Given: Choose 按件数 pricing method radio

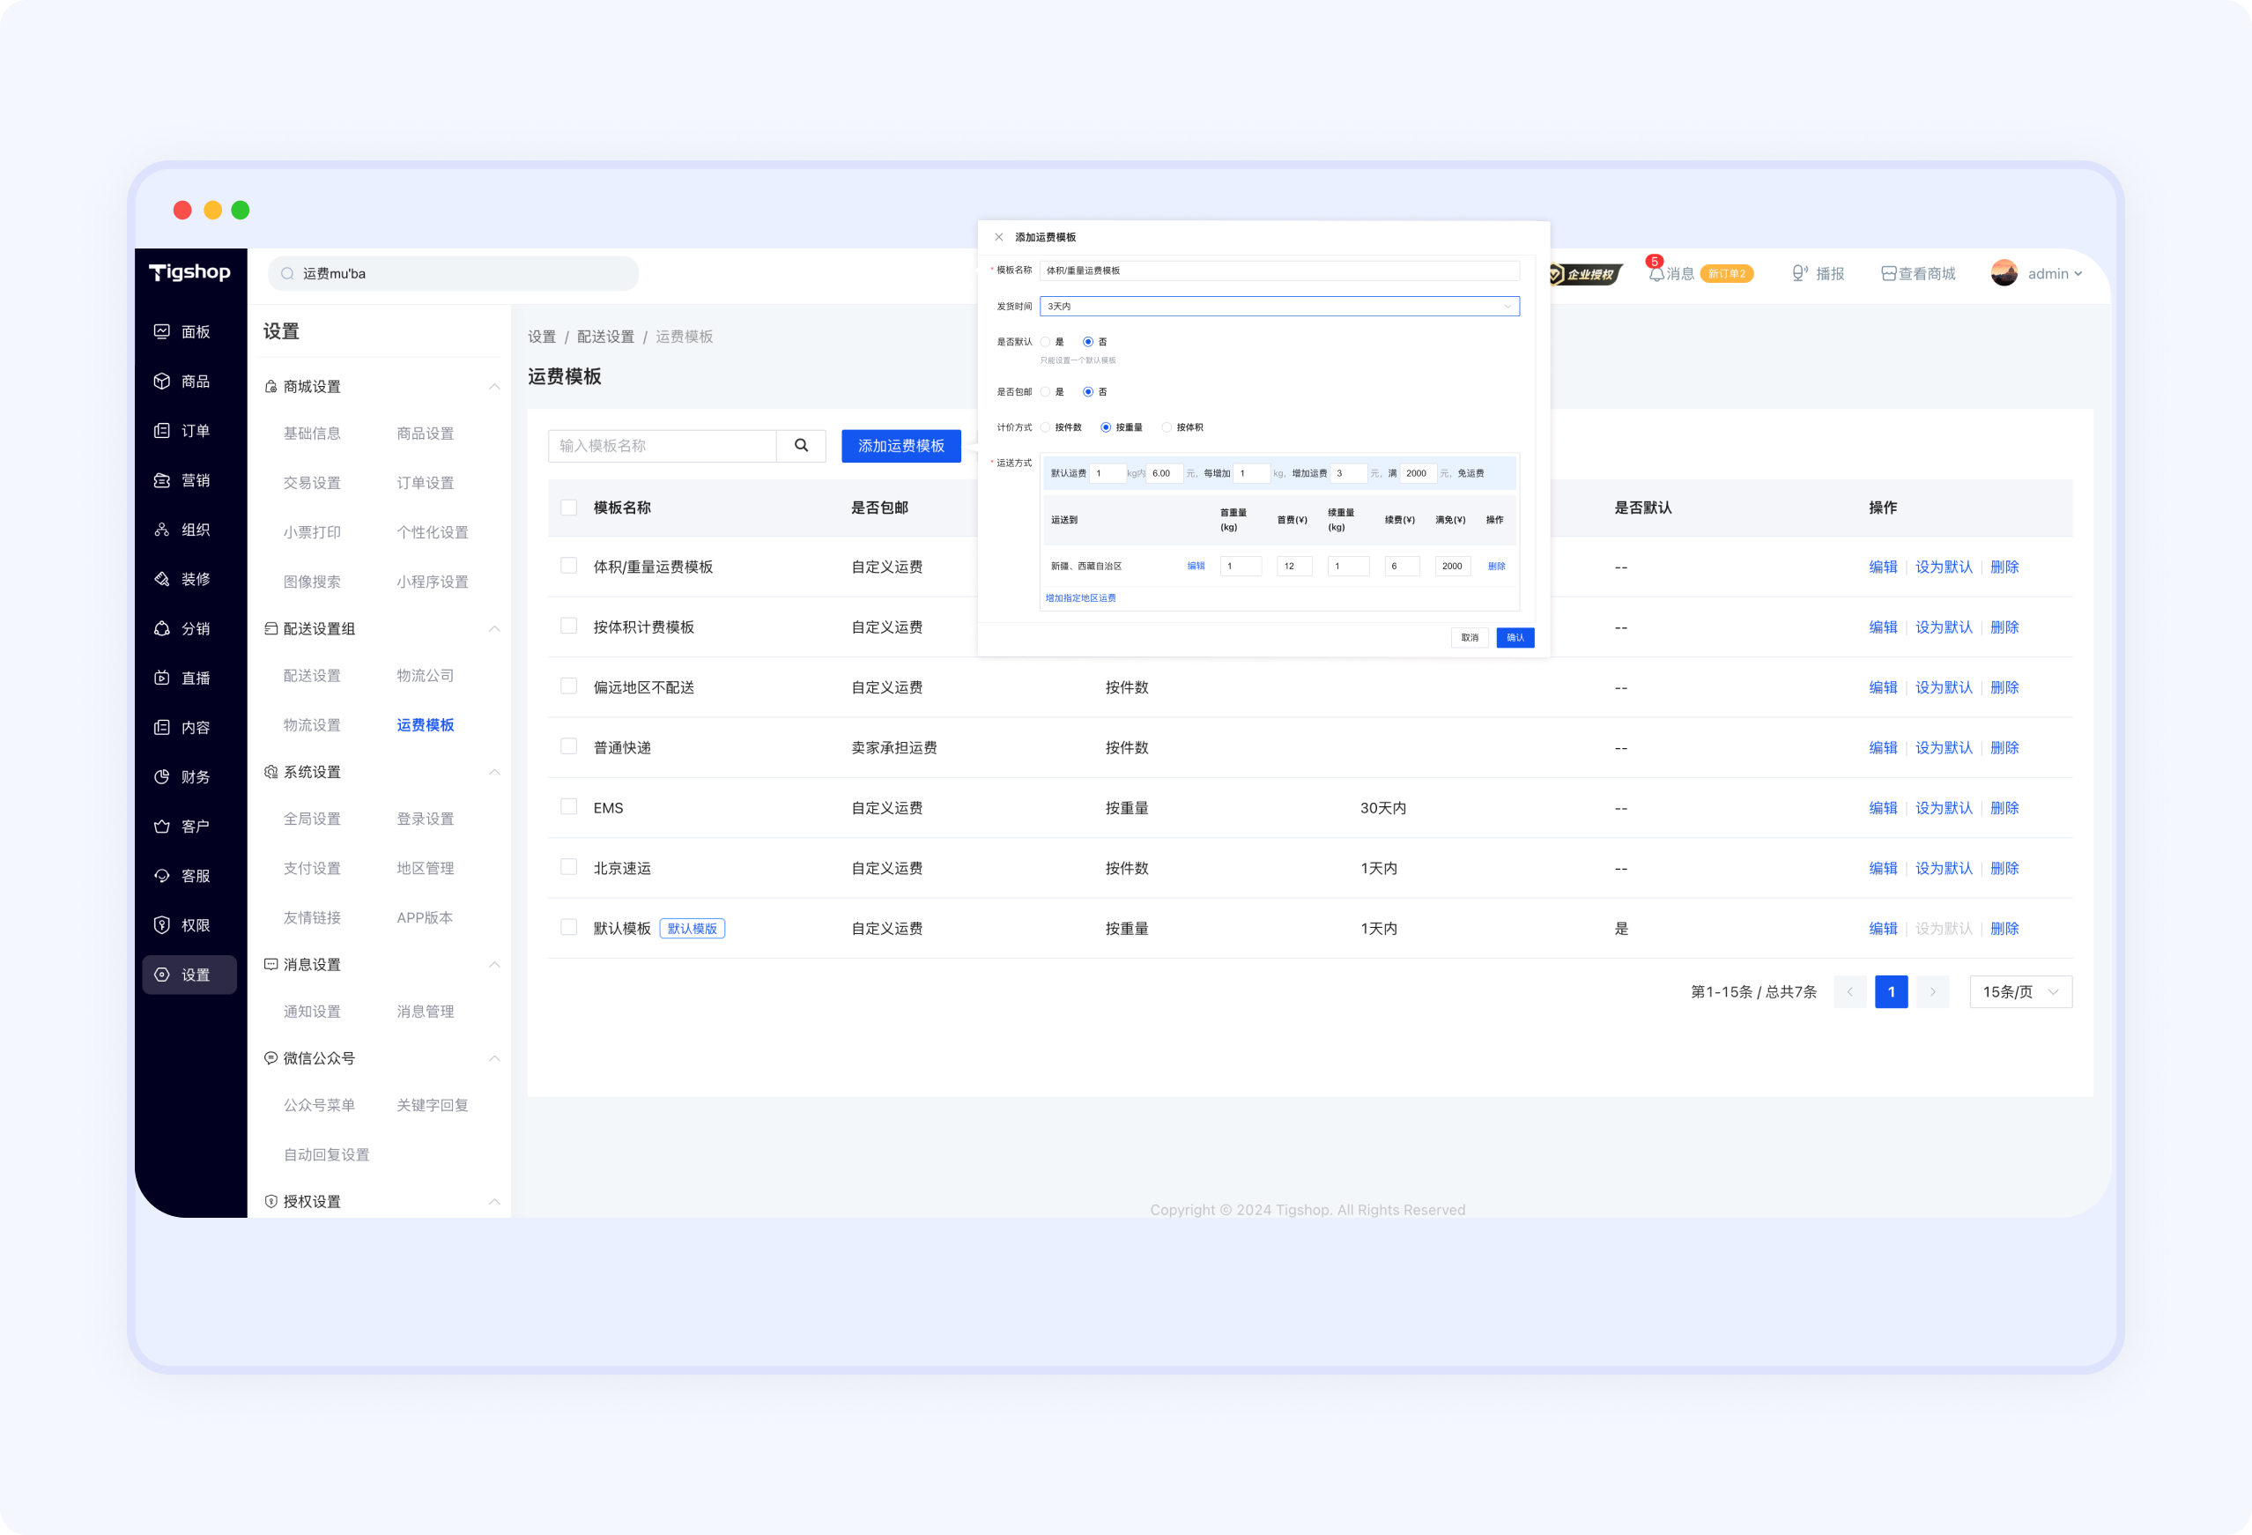Looking at the screenshot, I should coord(1046,426).
